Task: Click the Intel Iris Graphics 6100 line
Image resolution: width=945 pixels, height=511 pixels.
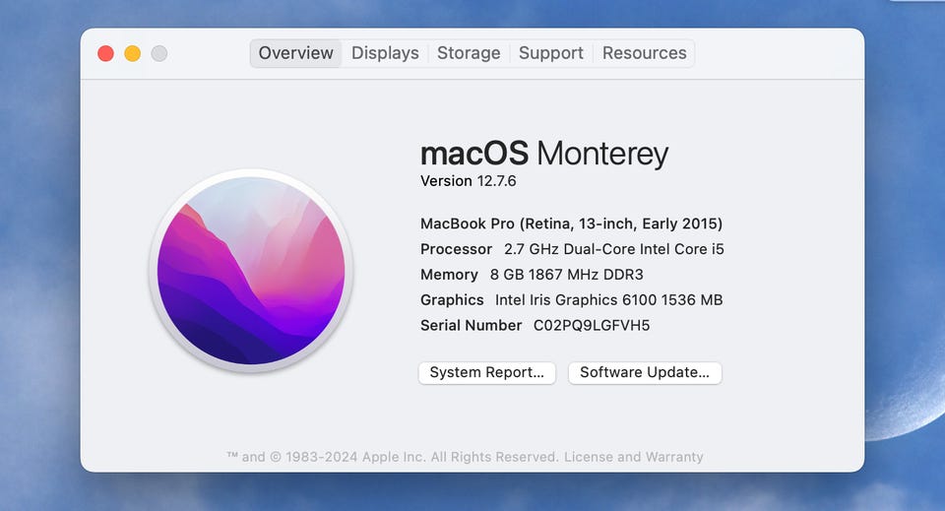Action: [572, 300]
